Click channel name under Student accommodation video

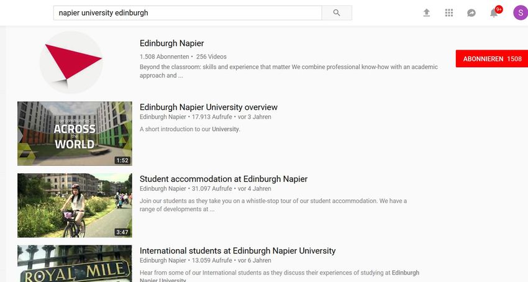point(163,189)
